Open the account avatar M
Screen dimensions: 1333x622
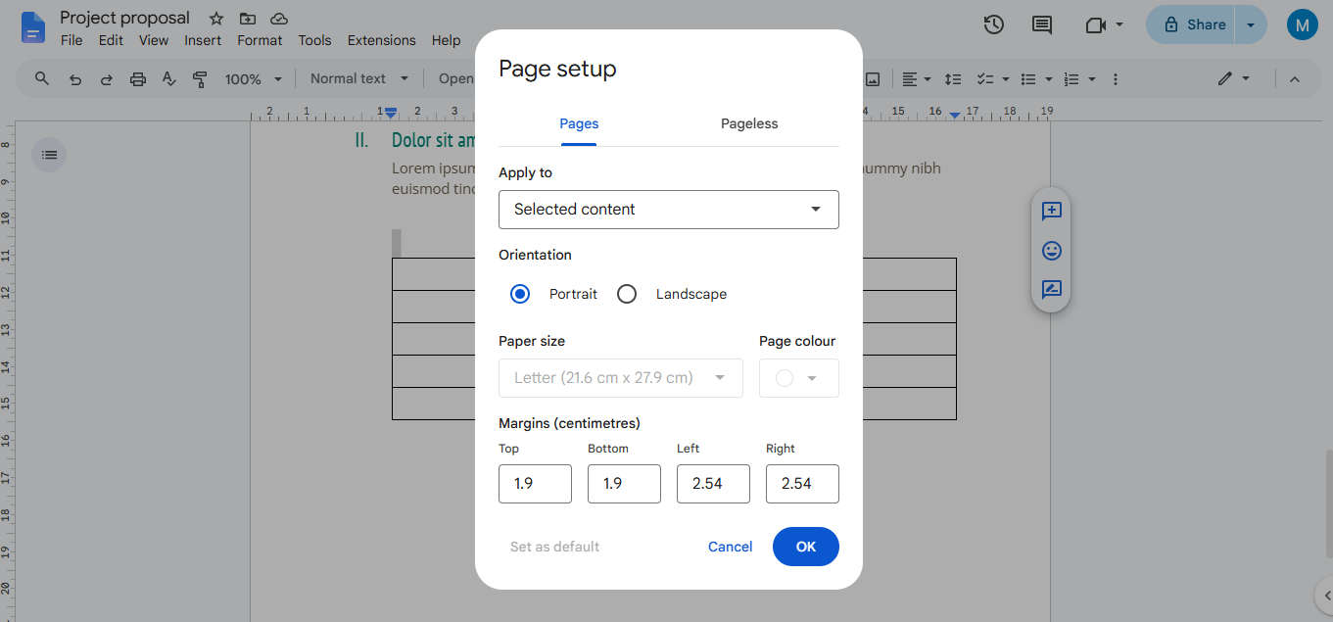coord(1302,25)
